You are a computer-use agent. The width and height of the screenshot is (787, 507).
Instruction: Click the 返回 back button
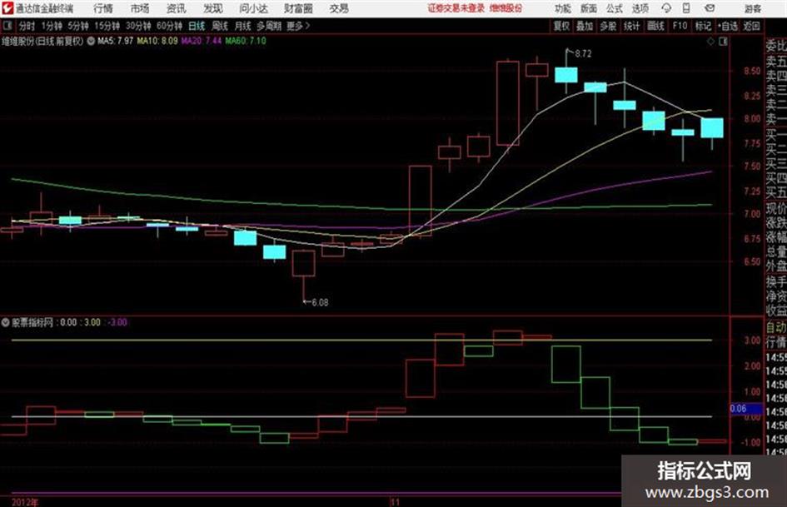tap(751, 26)
